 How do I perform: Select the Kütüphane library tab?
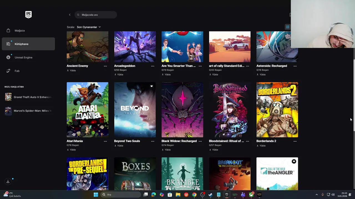point(28,44)
